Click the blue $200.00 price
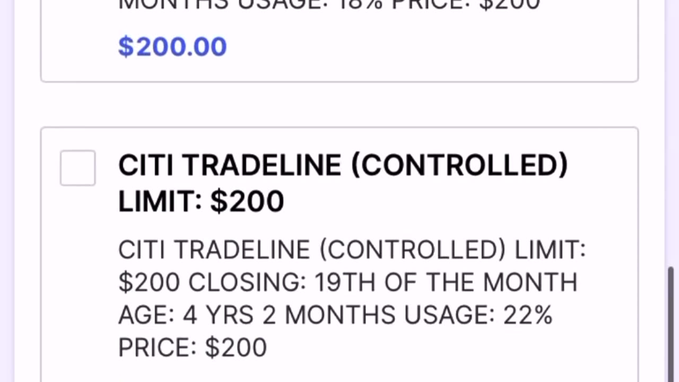Screen dimensions: 679x382 click(x=172, y=47)
